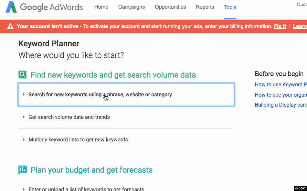Screen dimensions: 307x191
Task: Open the Building a Display campaign link
Action: pos(281,105)
